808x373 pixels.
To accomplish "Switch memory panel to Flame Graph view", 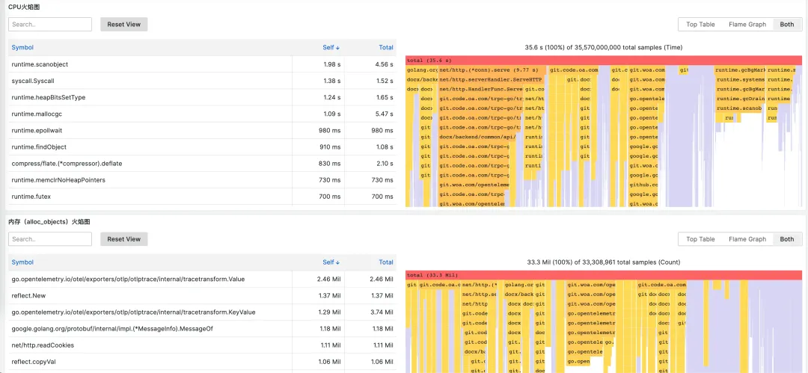I will point(747,239).
